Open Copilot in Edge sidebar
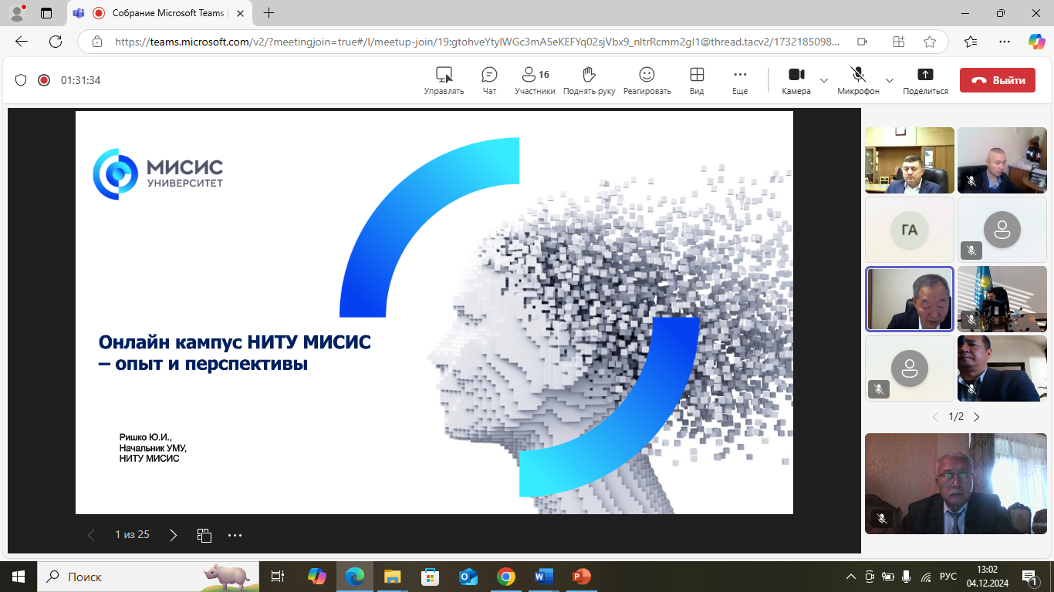 pos(1036,42)
